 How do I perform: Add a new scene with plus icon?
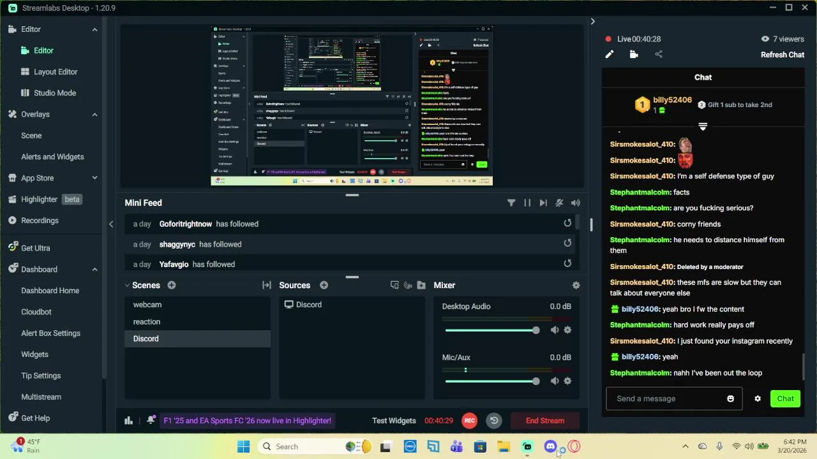pyautogui.click(x=172, y=285)
